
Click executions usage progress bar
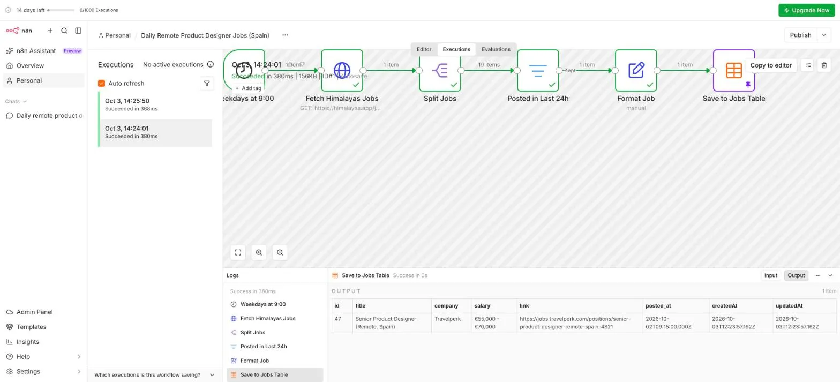[61, 10]
